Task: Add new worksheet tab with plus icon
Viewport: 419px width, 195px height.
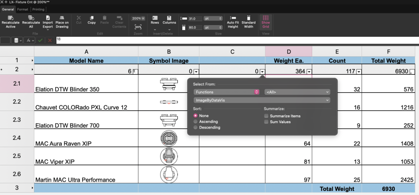Action: 6,2
